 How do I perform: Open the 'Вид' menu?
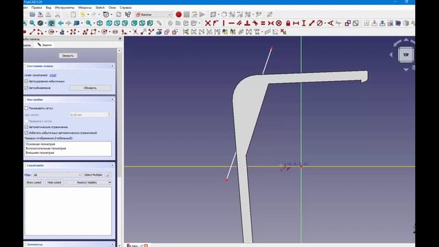49,8
